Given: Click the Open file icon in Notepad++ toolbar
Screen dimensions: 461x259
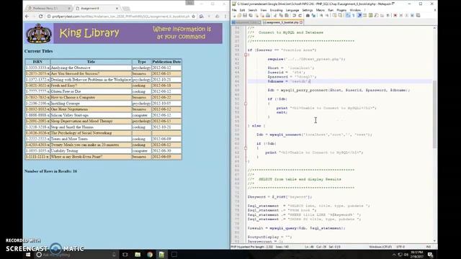Looking at the screenshot, I should [x=239, y=15].
